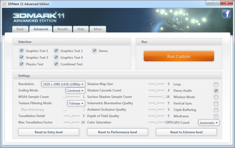
Task: Open the GPU Count dropdown
Action: 209,123
